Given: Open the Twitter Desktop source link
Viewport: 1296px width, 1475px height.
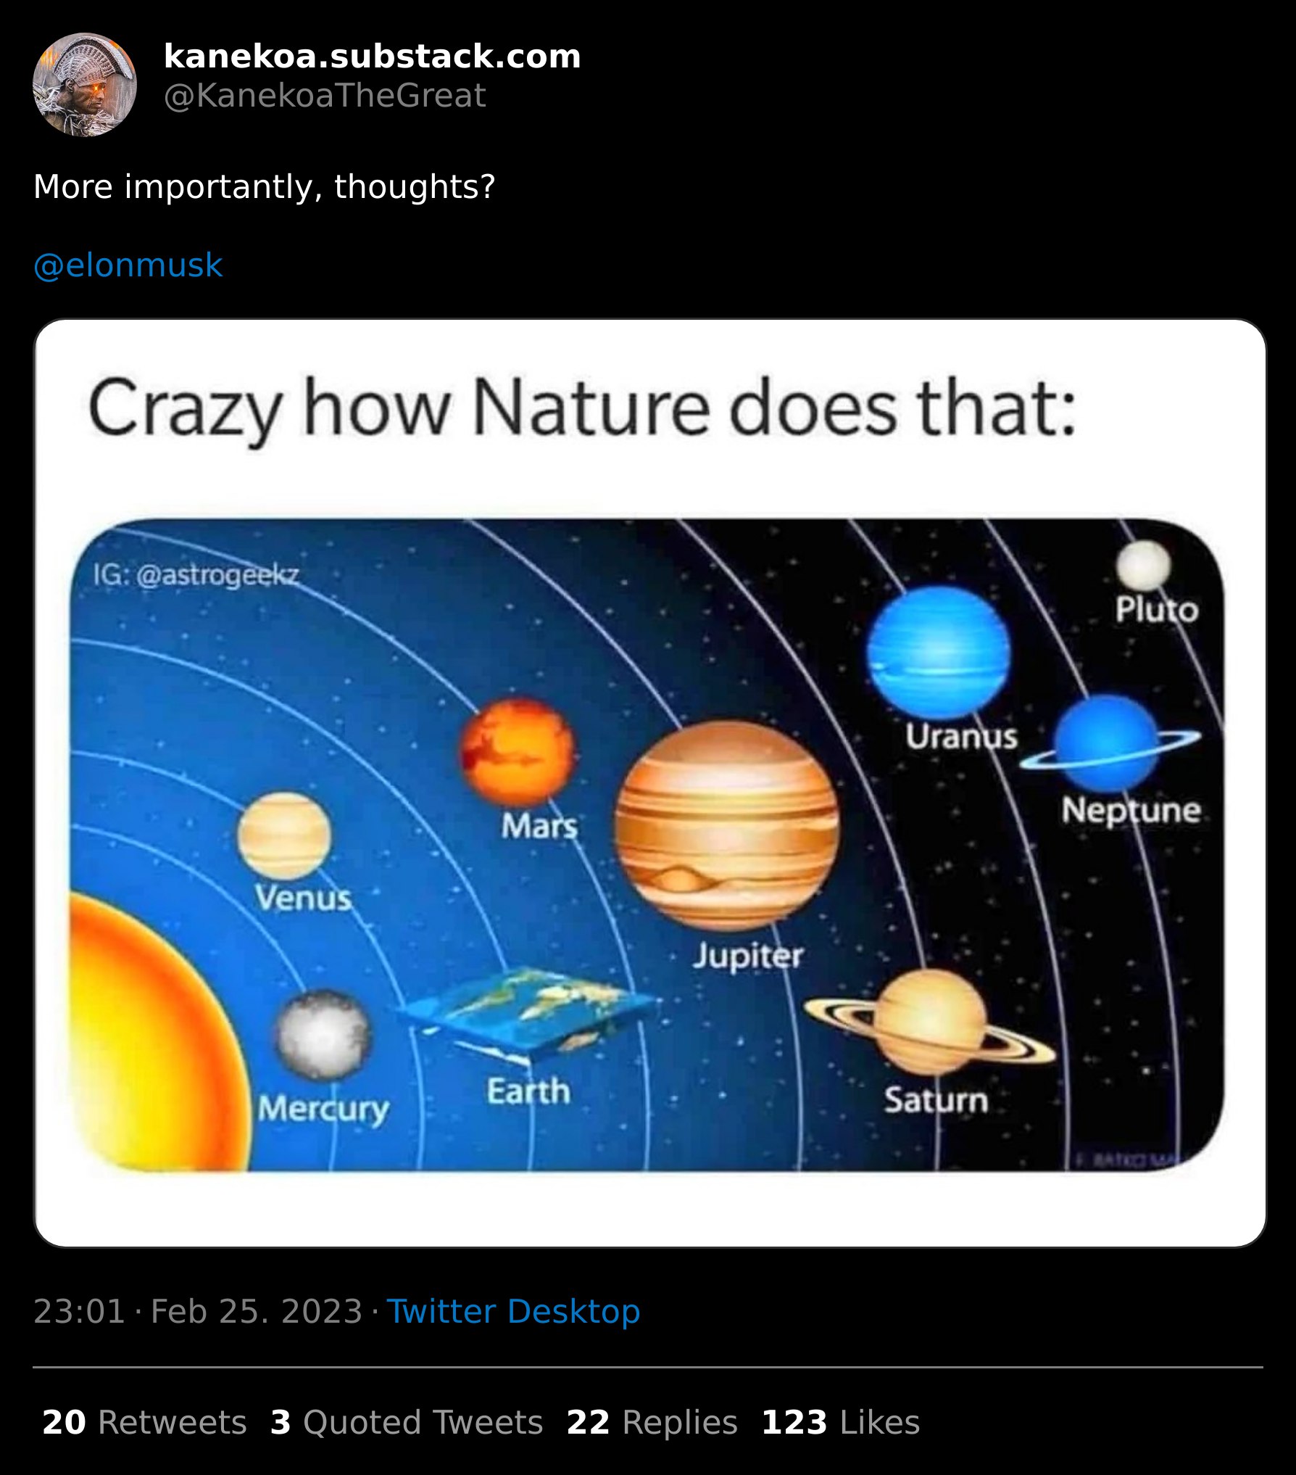Looking at the screenshot, I should tap(513, 1312).
